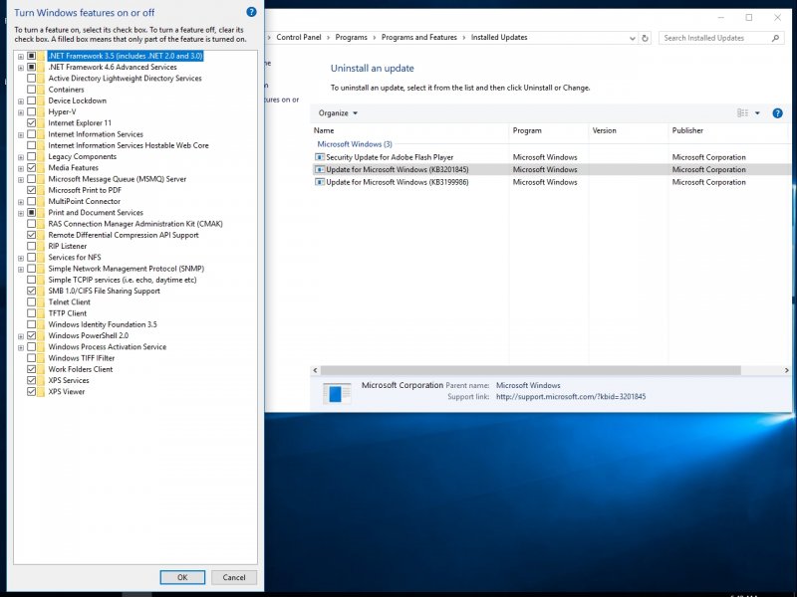Click Programs and Features breadcrumb
The height and width of the screenshot is (597, 797).
pos(418,37)
